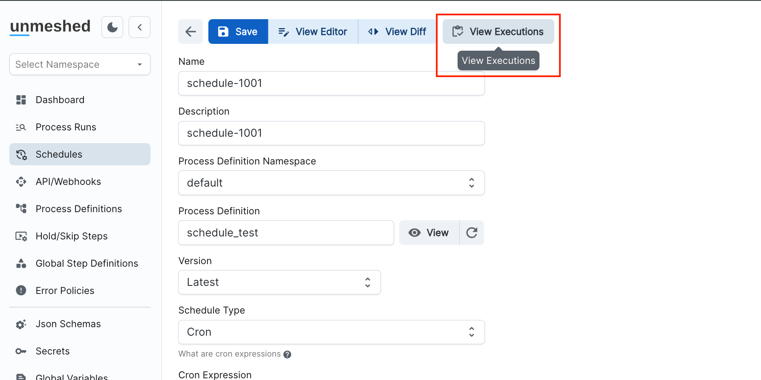
Task: Open the Error Policies page
Action: (x=65, y=291)
